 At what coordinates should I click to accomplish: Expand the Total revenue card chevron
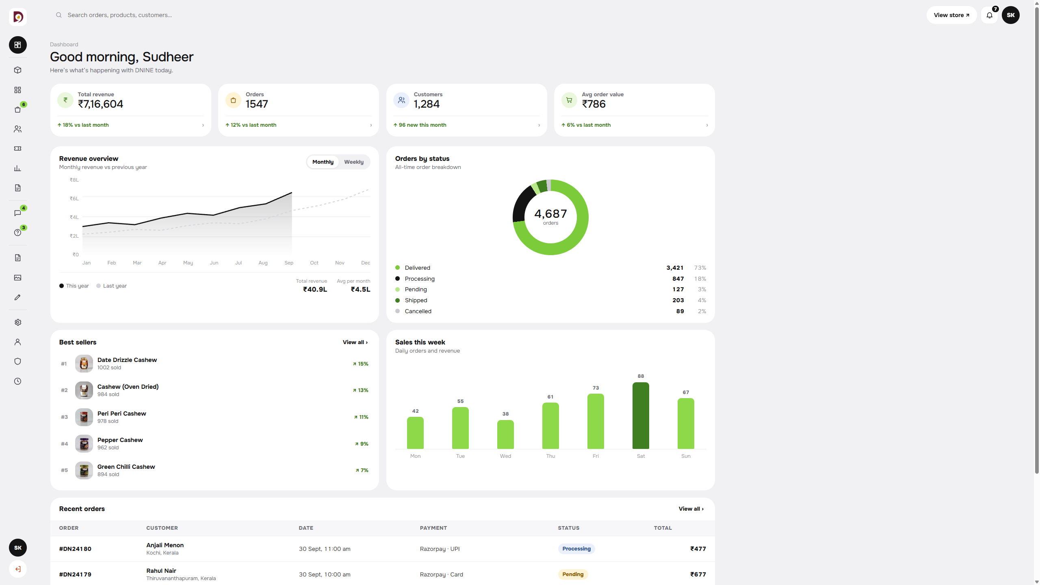coord(203,125)
